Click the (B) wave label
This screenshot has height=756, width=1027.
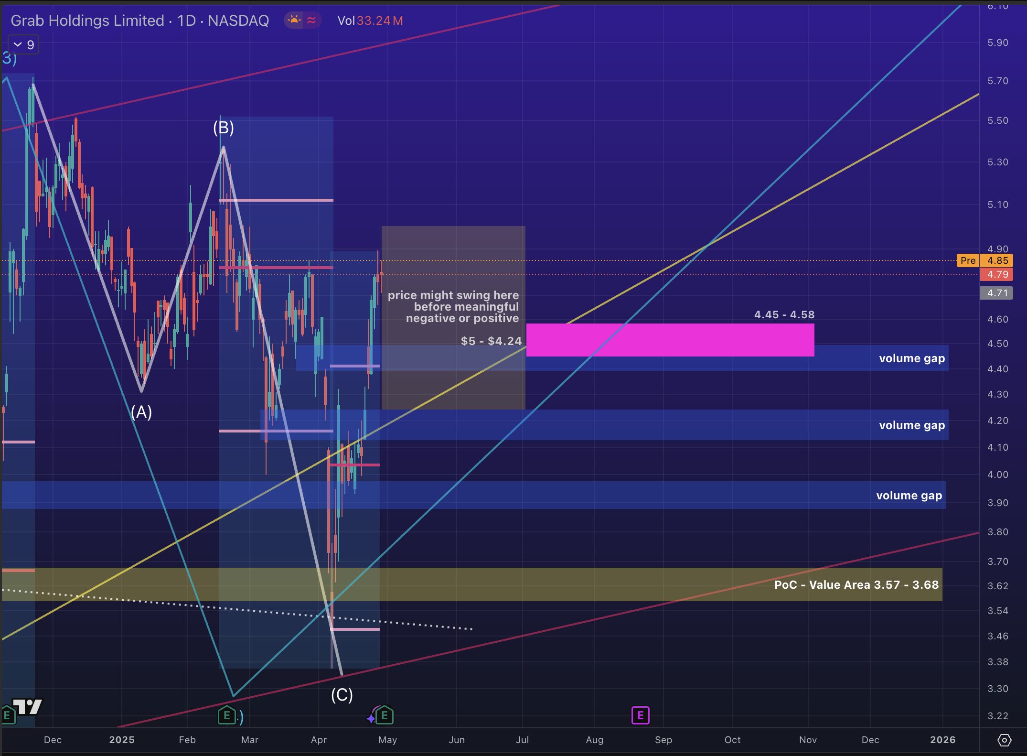point(224,128)
